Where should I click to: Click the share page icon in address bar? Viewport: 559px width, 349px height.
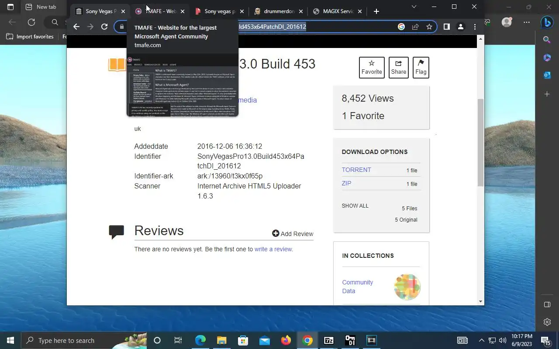coord(415,27)
